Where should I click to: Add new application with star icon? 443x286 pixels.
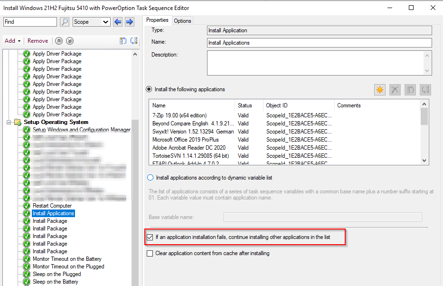(x=380, y=90)
